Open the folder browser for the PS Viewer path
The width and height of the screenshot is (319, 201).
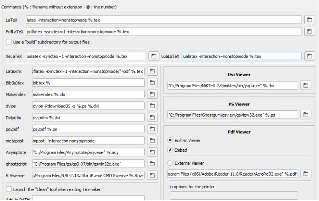[x=306, y=115]
